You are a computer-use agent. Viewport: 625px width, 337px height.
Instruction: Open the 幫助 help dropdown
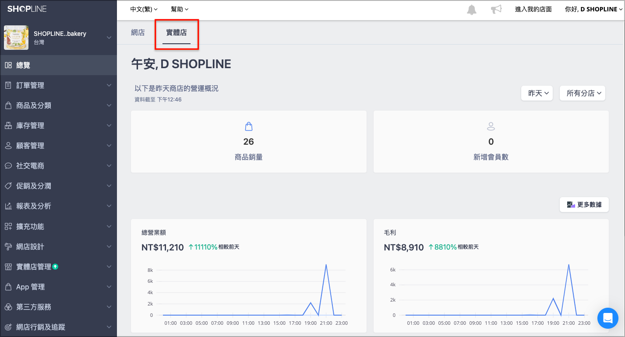180,9
